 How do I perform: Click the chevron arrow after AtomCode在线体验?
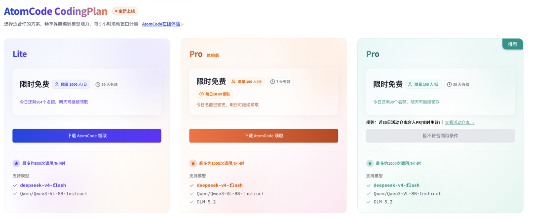click(x=182, y=24)
